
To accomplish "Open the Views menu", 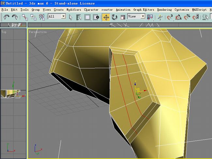I will (47, 10).
